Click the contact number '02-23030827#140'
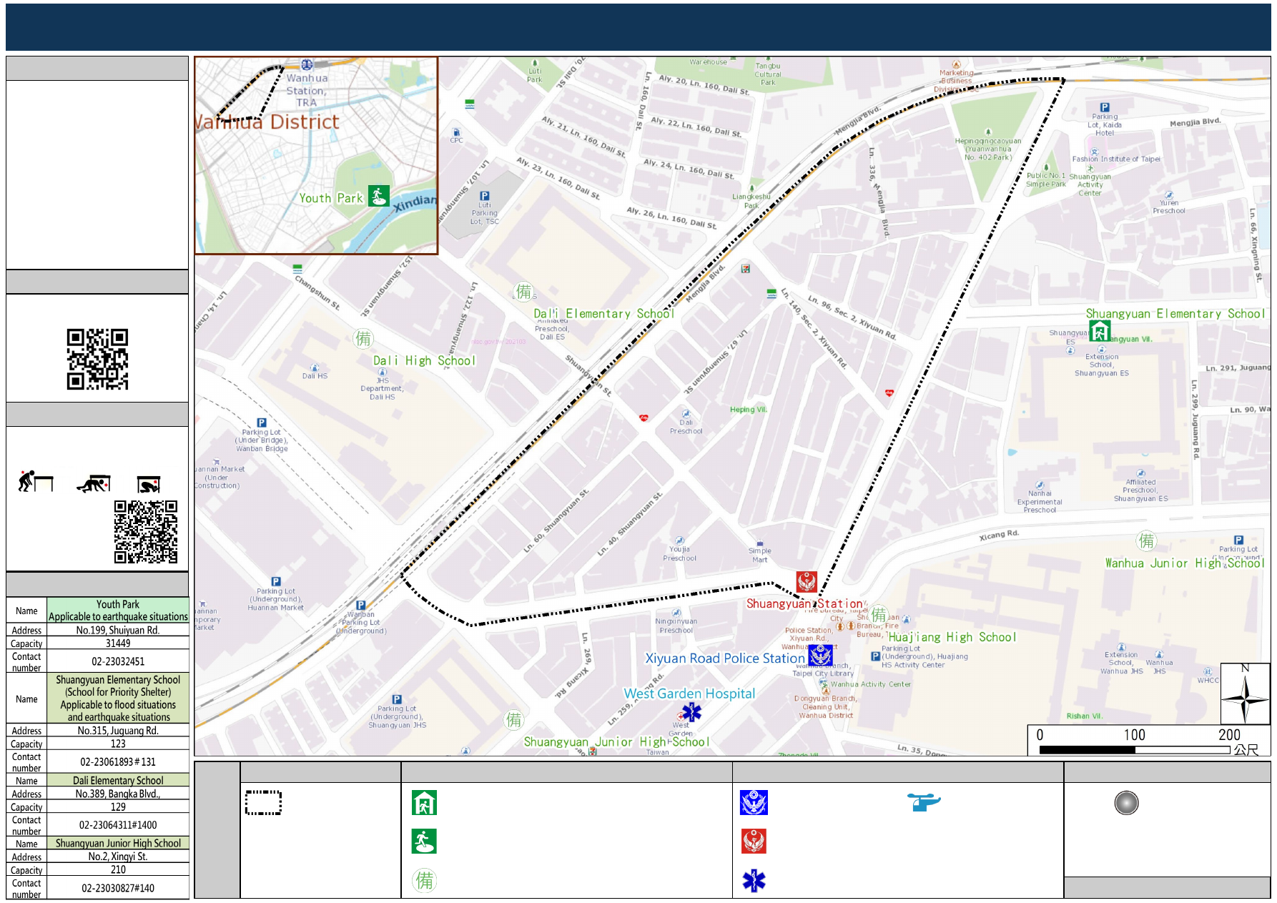Image resolution: width=1277 pixels, height=903 pixels. [118, 888]
